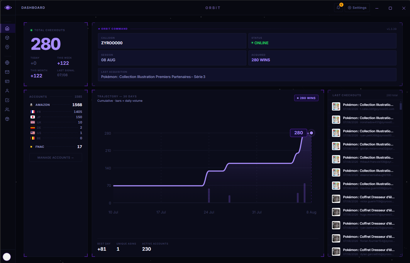Open the location pin sidebar icon
The image size is (410, 263).
click(x=7, y=47)
